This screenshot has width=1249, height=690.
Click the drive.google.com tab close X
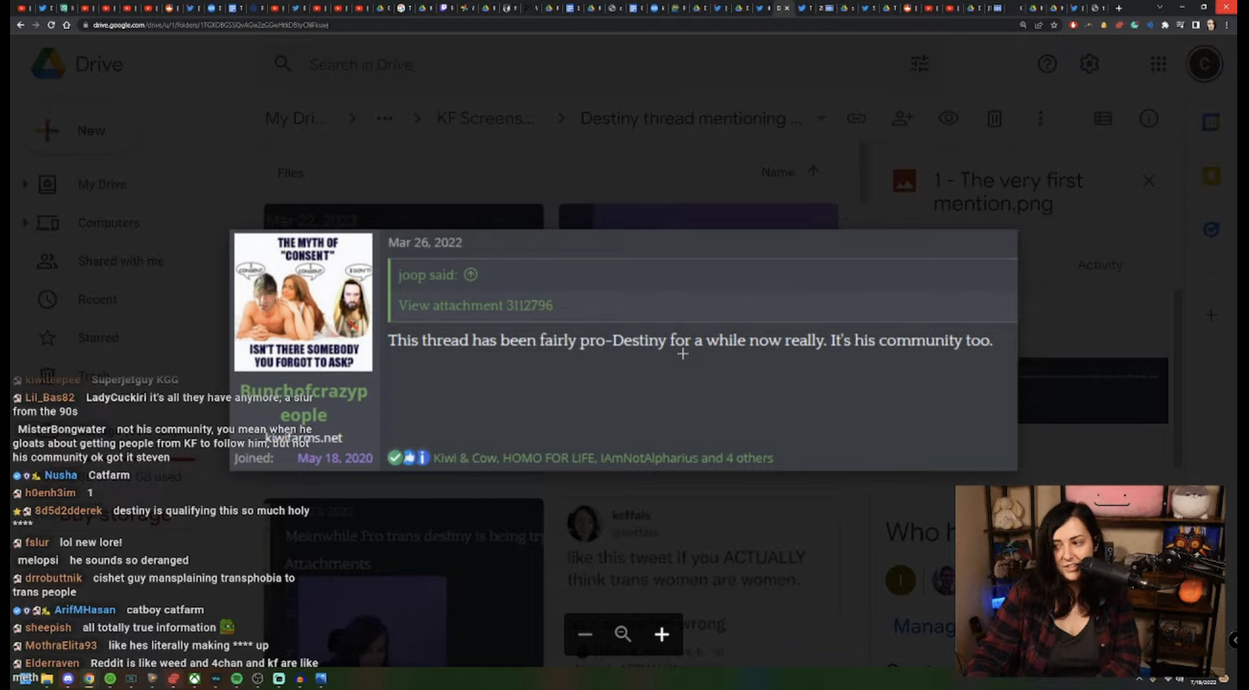tap(787, 8)
